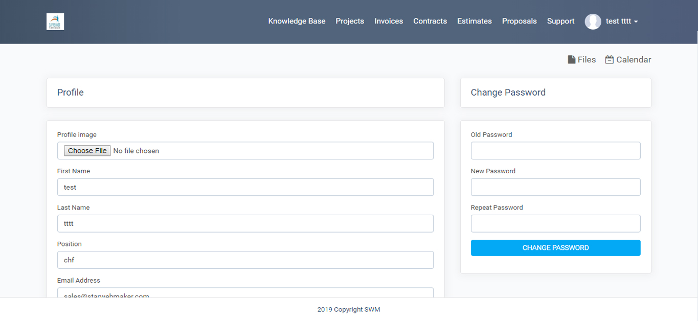Click the Old Password field
Screen dimensions: 698x321
pyautogui.click(x=555, y=151)
